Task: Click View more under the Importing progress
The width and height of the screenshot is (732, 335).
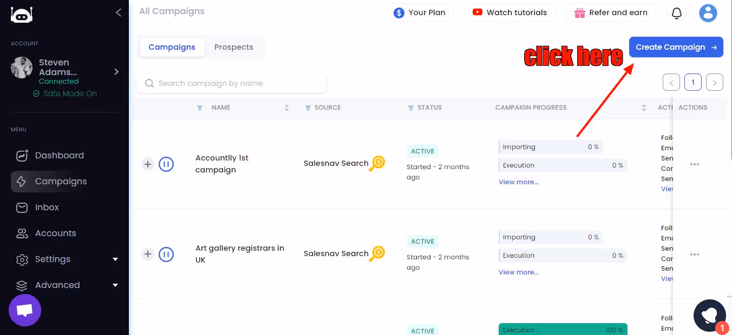Action: click(x=518, y=182)
